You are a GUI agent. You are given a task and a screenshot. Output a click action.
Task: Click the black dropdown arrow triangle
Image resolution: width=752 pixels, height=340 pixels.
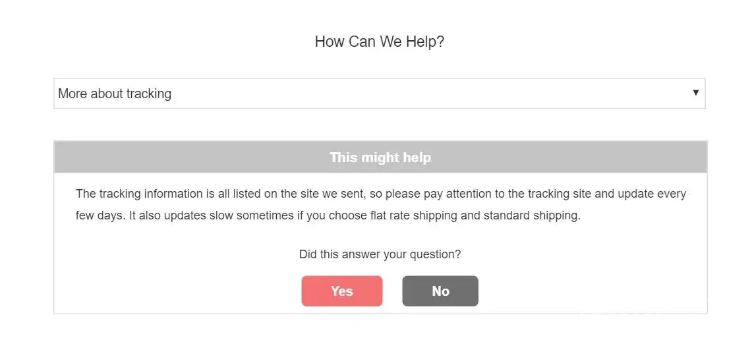pos(695,93)
